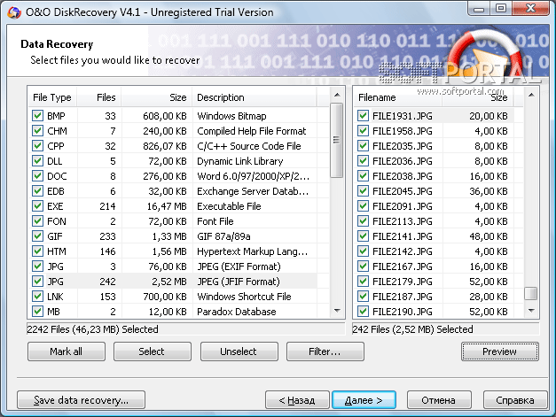Uncheck the FILE2179.JPG checkbox
The width and height of the screenshot is (556, 417).
pos(363,282)
